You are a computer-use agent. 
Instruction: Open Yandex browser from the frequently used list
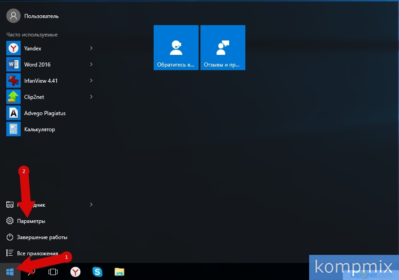32,48
